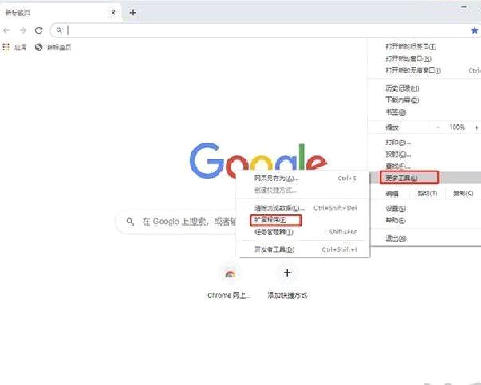Viewport: 481px width, 385px height.
Task: Focus the browser address bar
Action: pyautogui.click(x=264, y=30)
